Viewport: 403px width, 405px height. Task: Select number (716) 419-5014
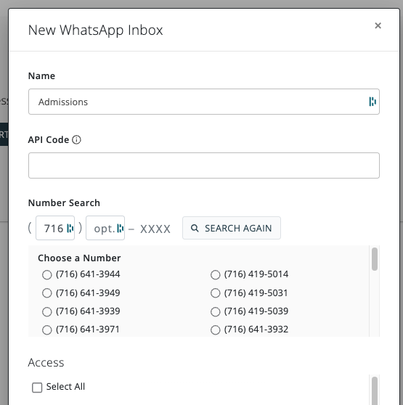[215, 274]
